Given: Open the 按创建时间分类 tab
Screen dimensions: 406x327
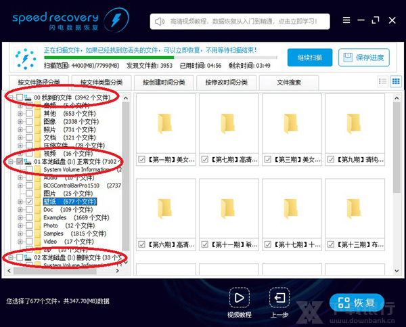Looking at the screenshot, I should [x=164, y=83].
